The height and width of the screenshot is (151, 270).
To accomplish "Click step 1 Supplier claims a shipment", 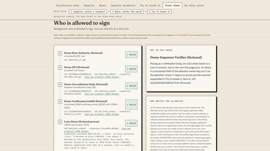I will 88,11.
